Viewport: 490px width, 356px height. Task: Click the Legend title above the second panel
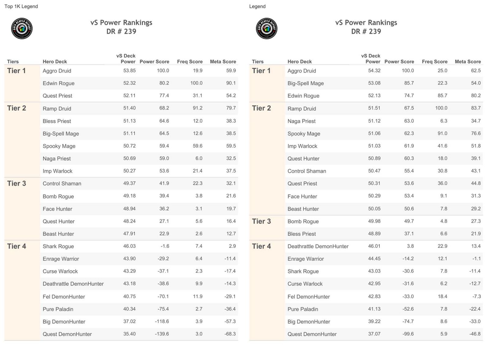(257, 6)
